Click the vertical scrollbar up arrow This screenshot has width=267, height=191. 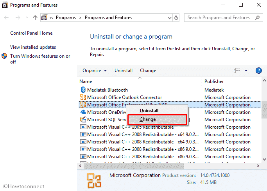pos(264,80)
